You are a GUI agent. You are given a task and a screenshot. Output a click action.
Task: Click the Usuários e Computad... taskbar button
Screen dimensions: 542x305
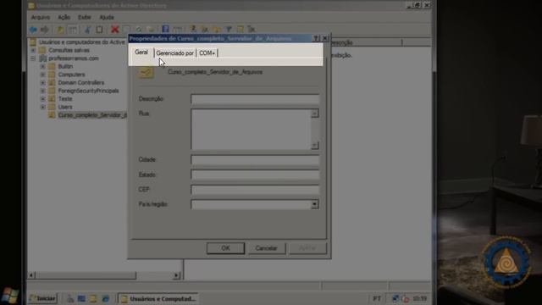tap(158, 298)
